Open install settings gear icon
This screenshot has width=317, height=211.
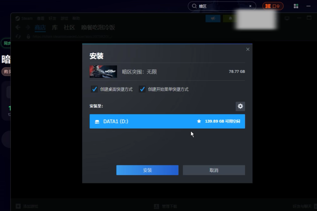(240, 106)
